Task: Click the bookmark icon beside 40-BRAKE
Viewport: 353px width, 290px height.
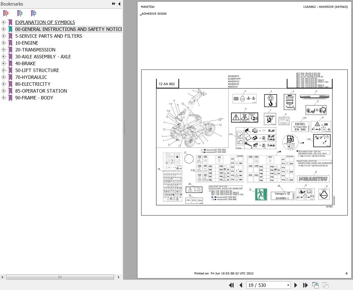Action: [x=10, y=64]
